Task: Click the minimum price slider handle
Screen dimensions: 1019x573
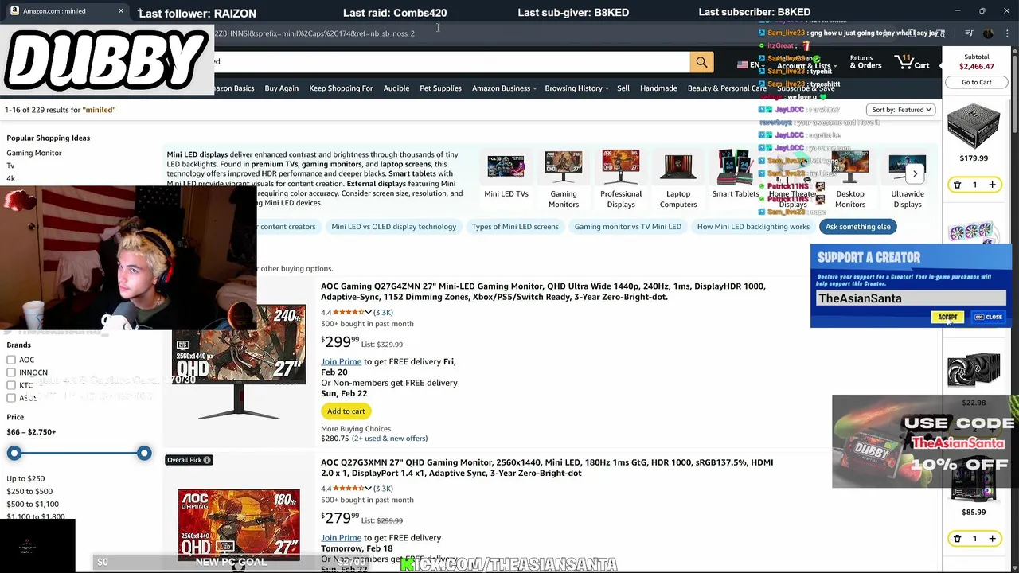Action: [x=14, y=453]
